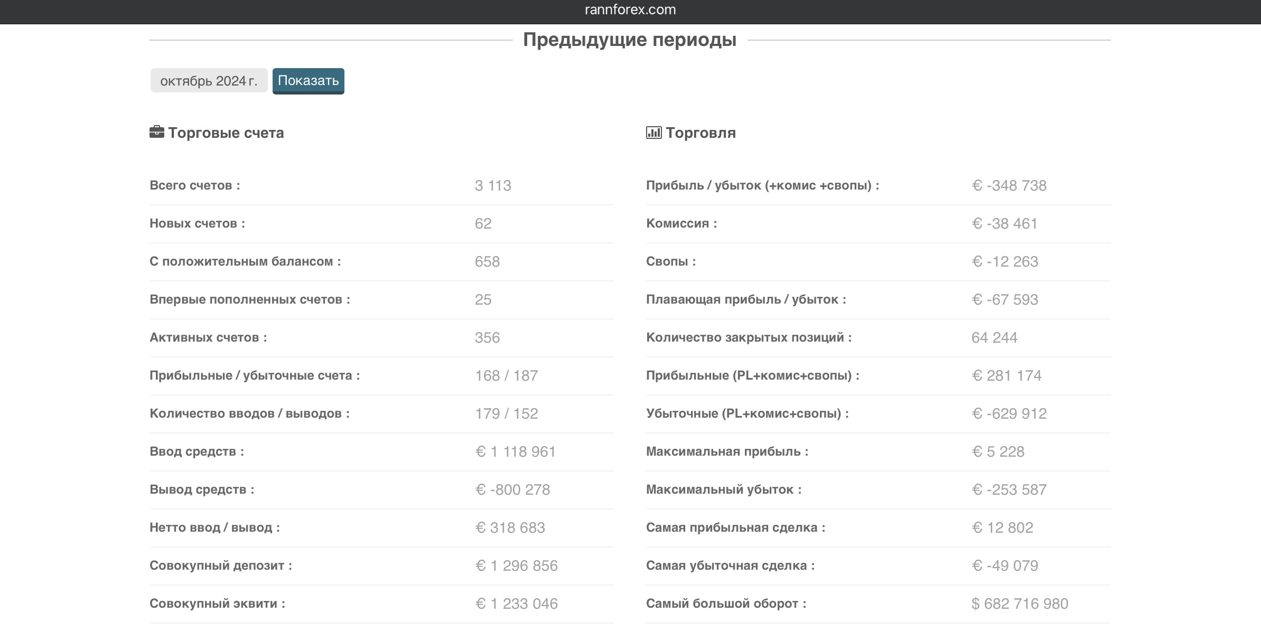Select the value € 281 174

click(x=1006, y=375)
